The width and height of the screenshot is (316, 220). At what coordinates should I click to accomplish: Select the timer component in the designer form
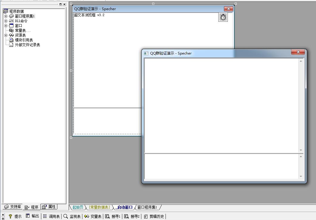click(x=223, y=17)
